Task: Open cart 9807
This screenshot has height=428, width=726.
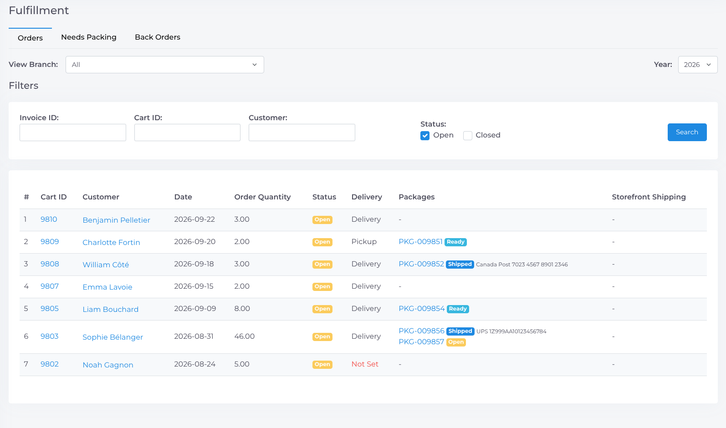Action: pyautogui.click(x=50, y=286)
